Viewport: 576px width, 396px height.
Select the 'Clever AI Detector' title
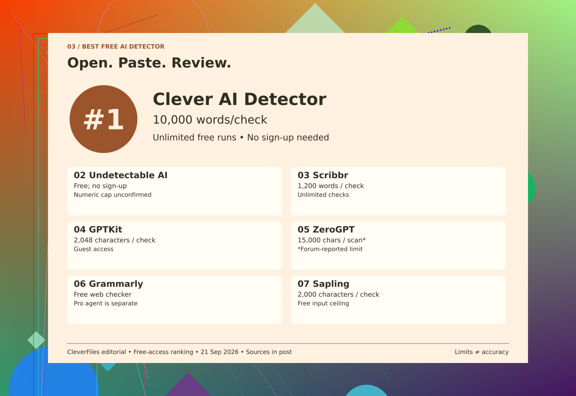pos(239,99)
